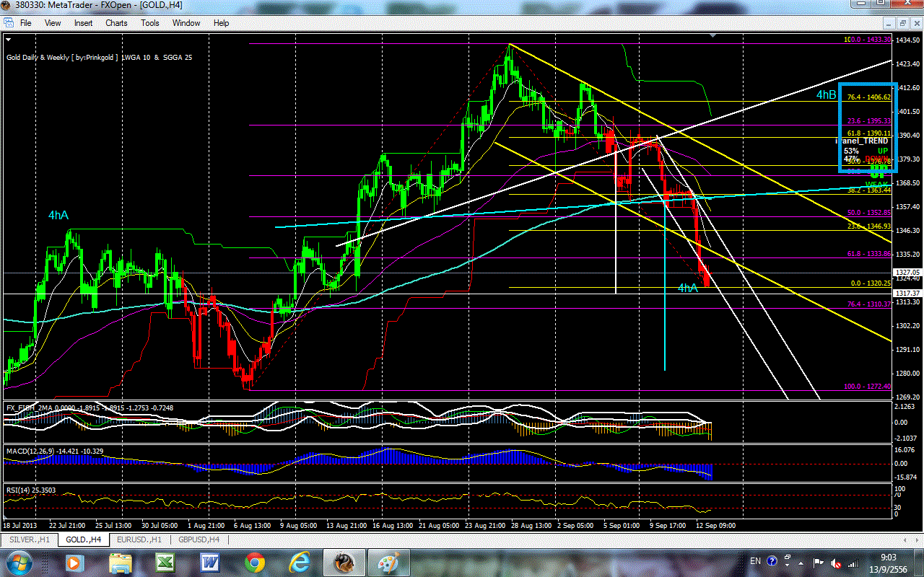Open the Window menu

pyautogui.click(x=186, y=22)
